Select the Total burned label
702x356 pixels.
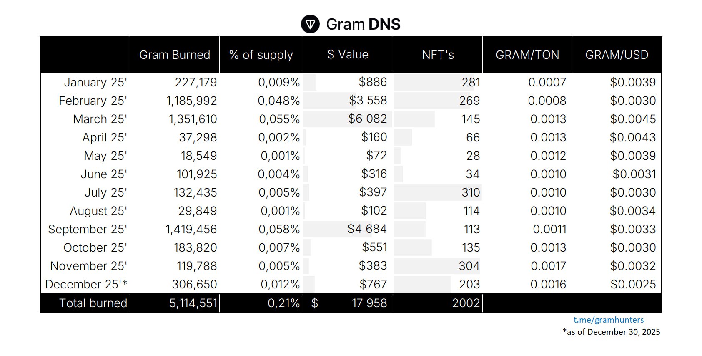point(93,303)
